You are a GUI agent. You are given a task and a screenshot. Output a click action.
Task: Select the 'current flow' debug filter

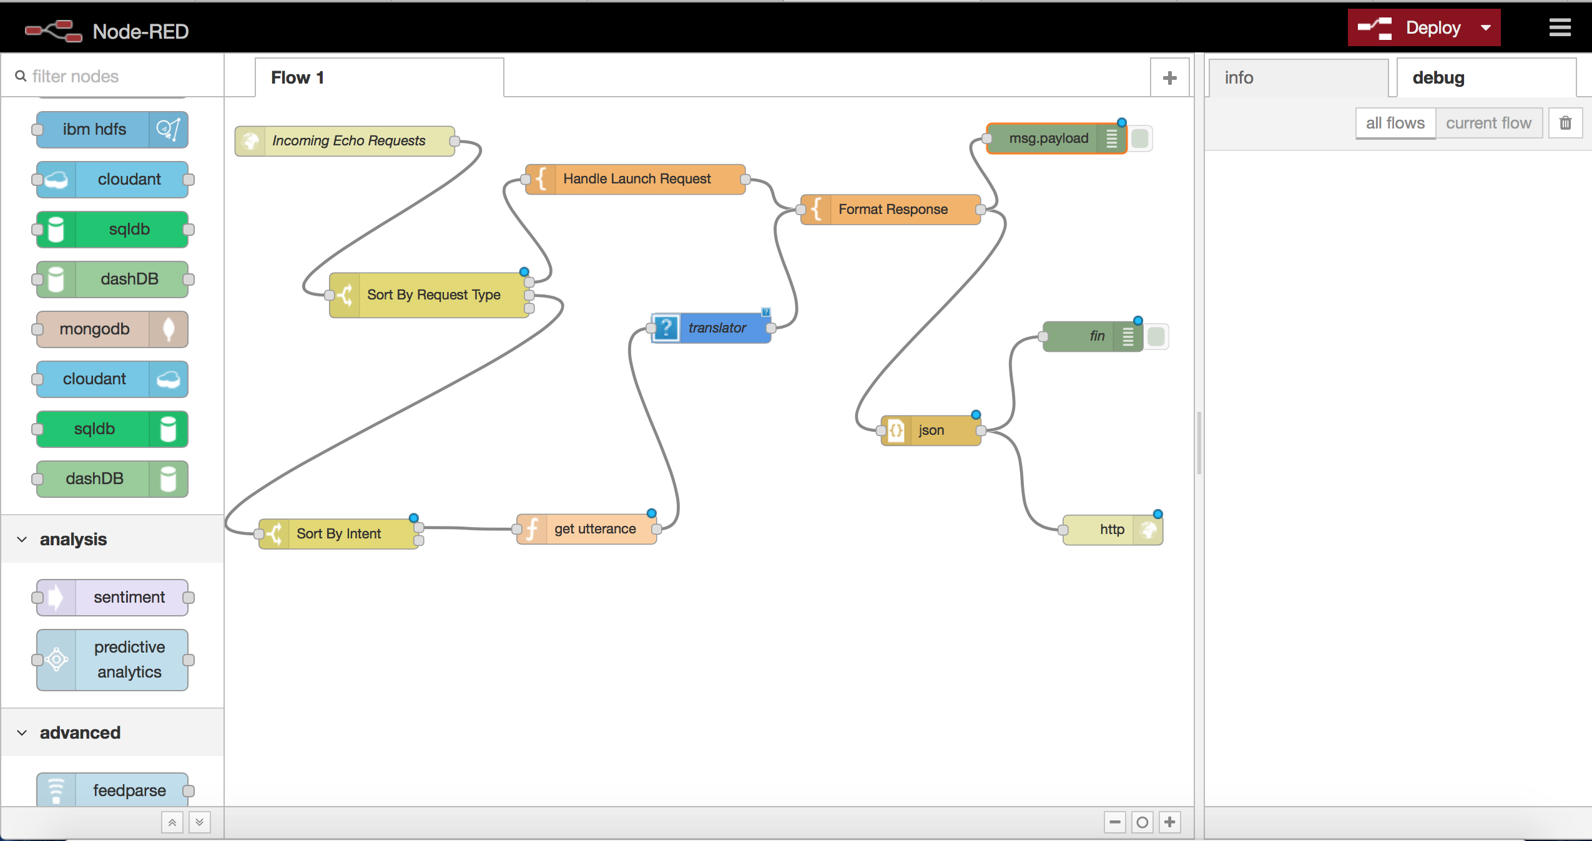click(1488, 123)
